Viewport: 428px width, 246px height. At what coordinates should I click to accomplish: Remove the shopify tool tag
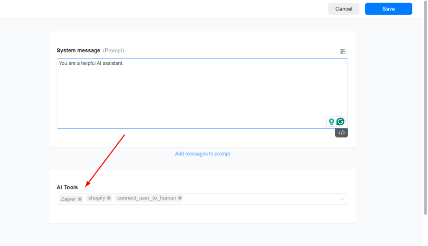(109, 198)
